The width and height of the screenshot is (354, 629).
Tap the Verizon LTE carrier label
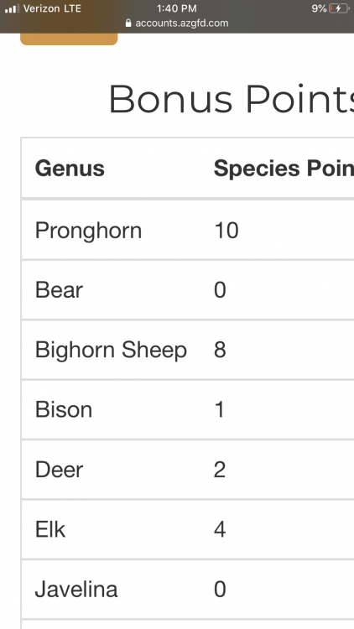(52, 8)
